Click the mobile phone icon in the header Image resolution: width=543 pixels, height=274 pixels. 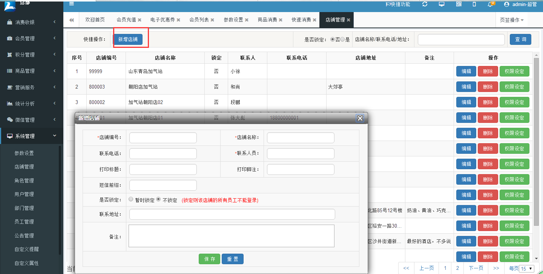pos(474,5)
